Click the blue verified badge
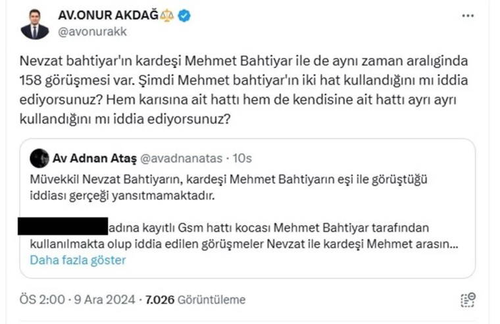Image resolution: width=500 pixels, height=324 pixels. [184, 15]
